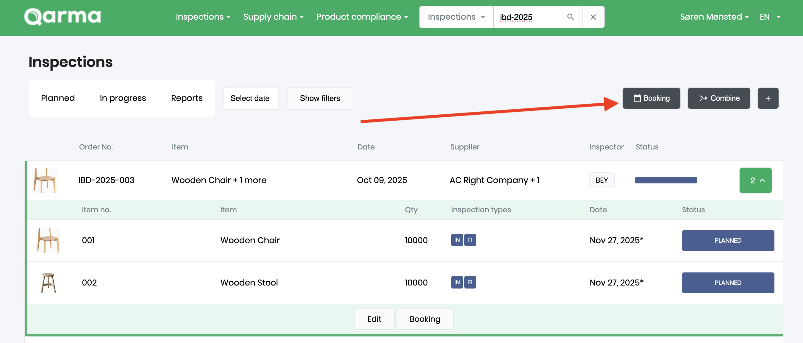803x343 pixels.
Task: Open the Inspections navigation dropdown
Action: pyautogui.click(x=203, y=17)
